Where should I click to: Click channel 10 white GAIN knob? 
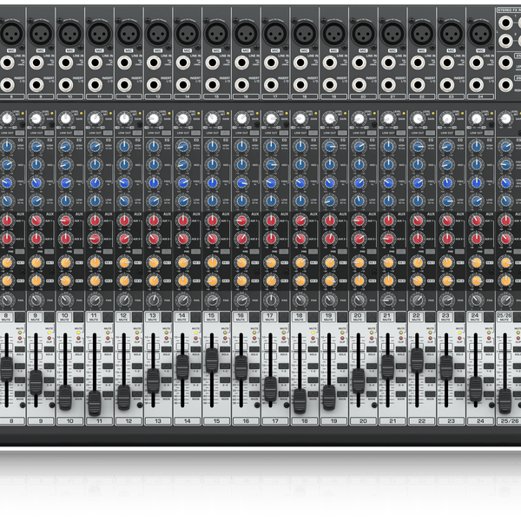tap(66, 118)
